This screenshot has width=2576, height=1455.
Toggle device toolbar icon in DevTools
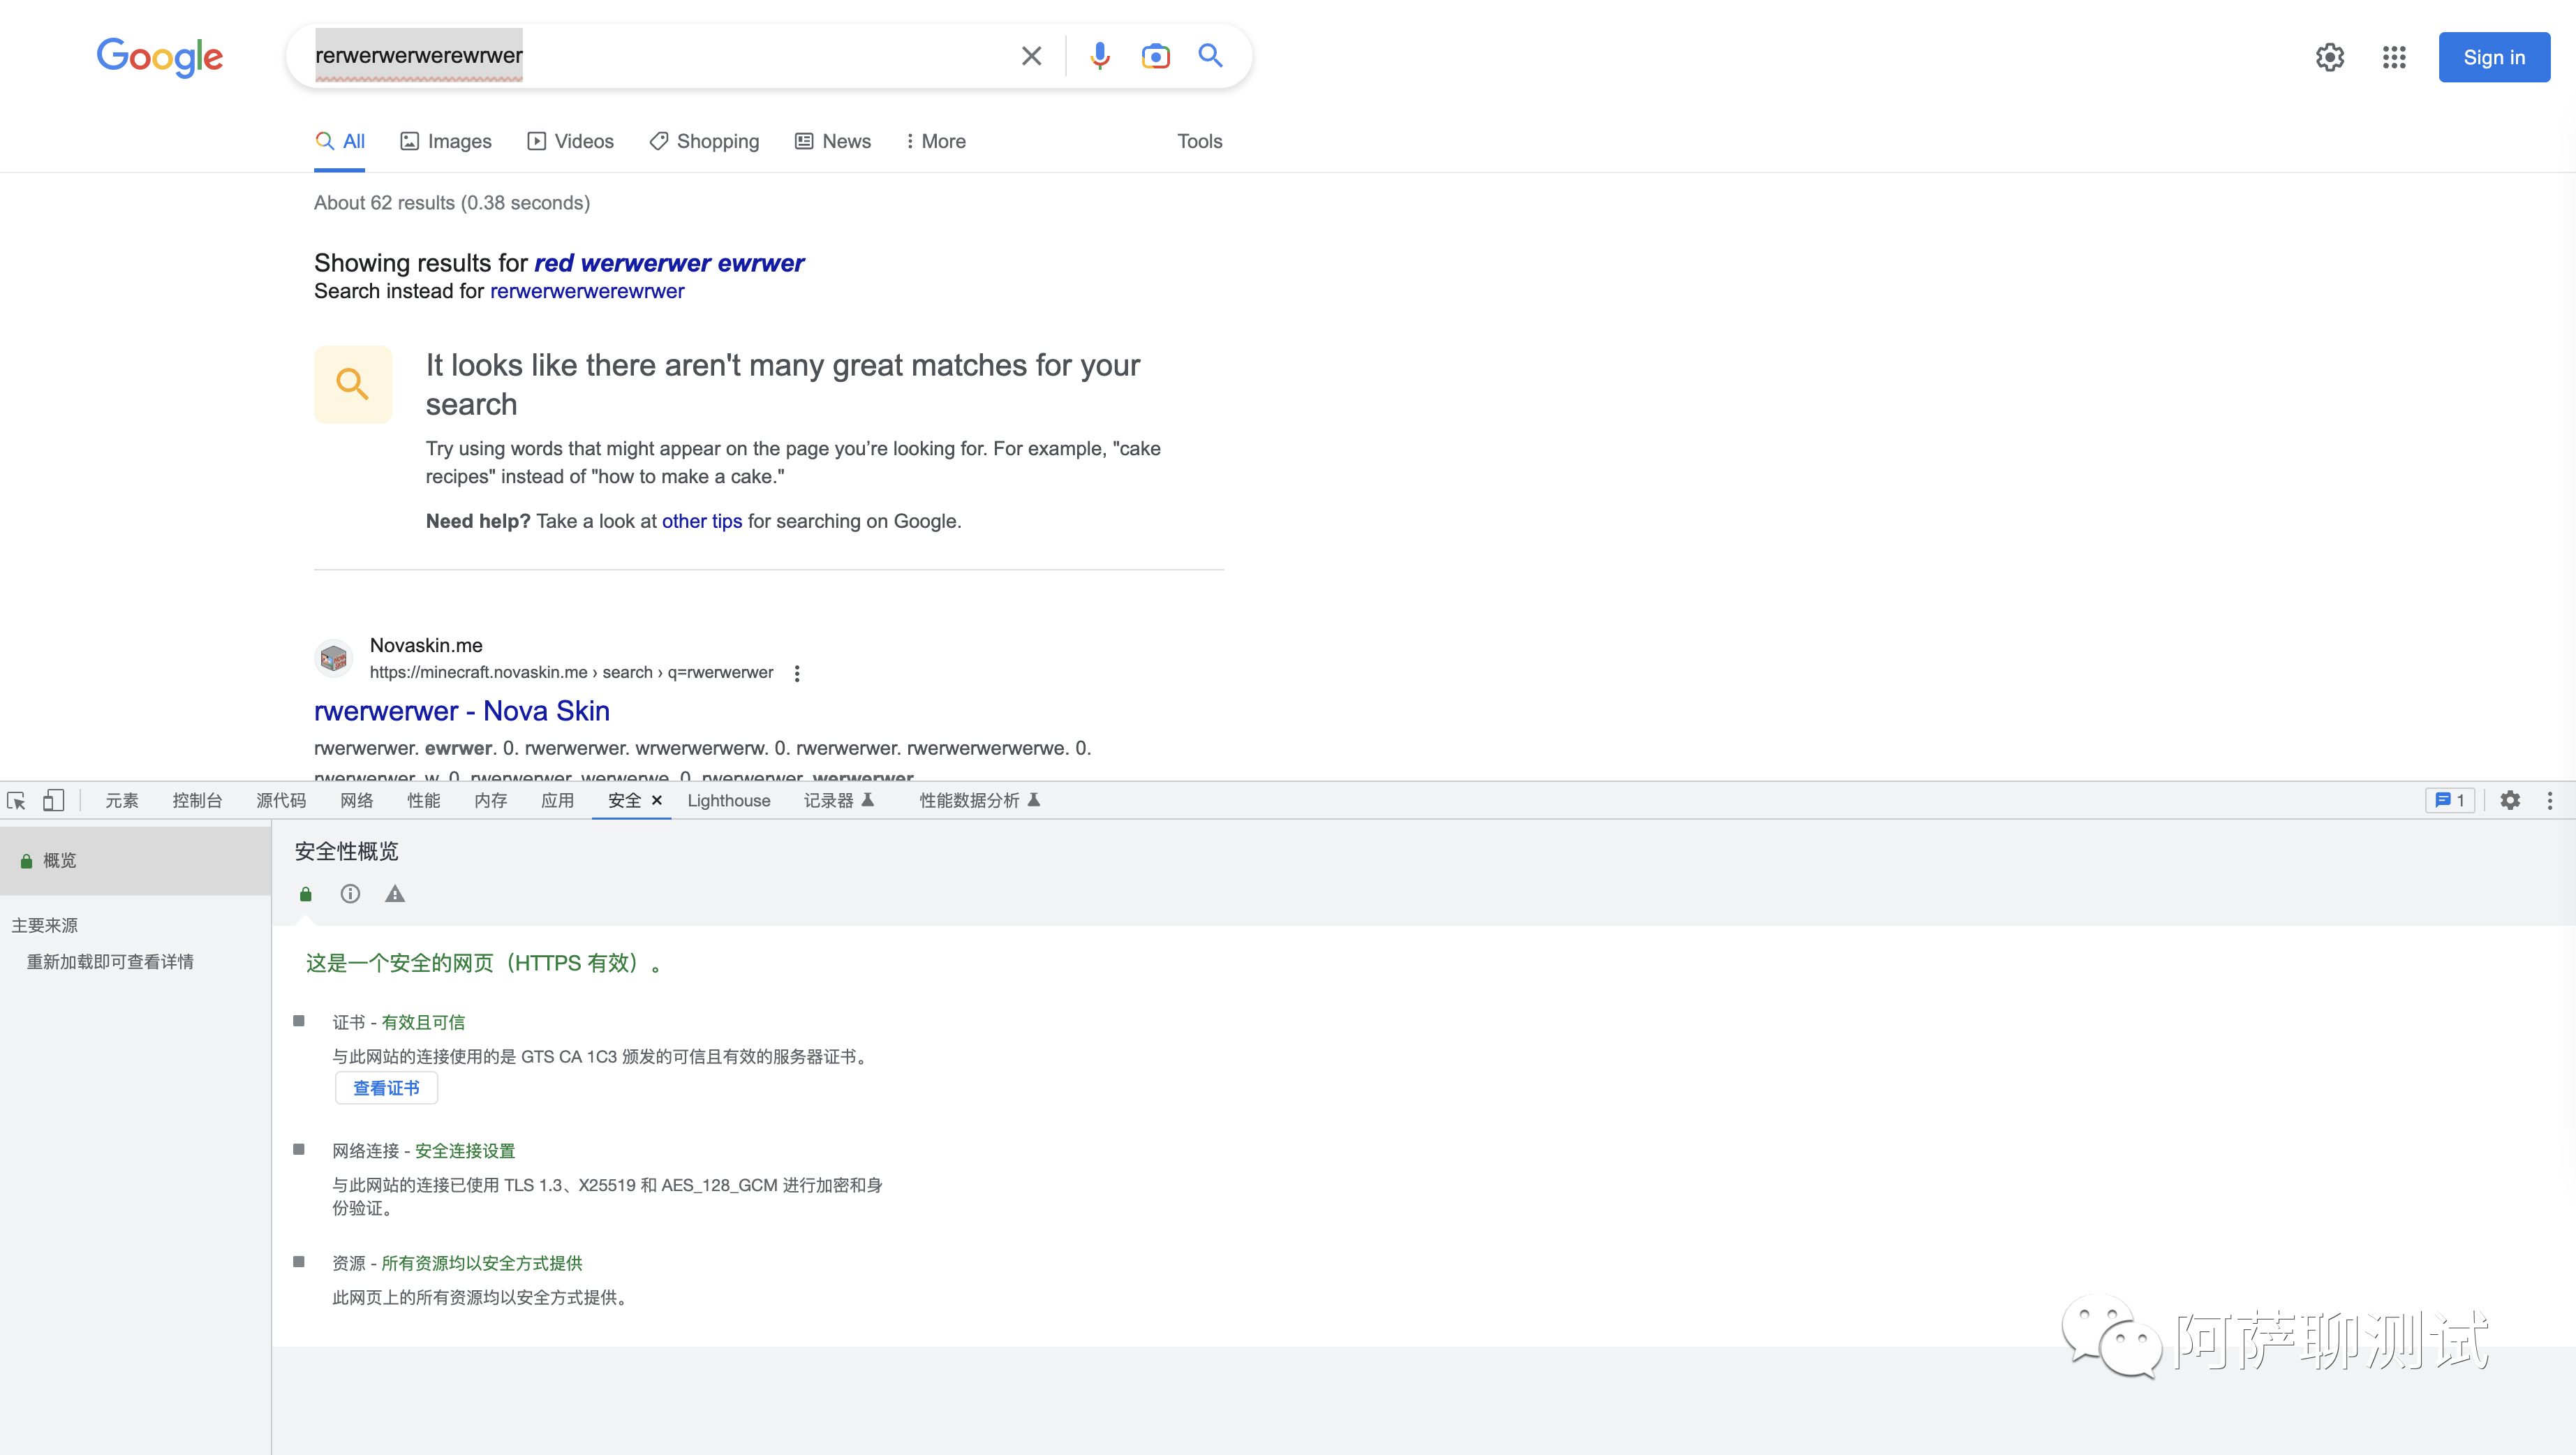53,800
